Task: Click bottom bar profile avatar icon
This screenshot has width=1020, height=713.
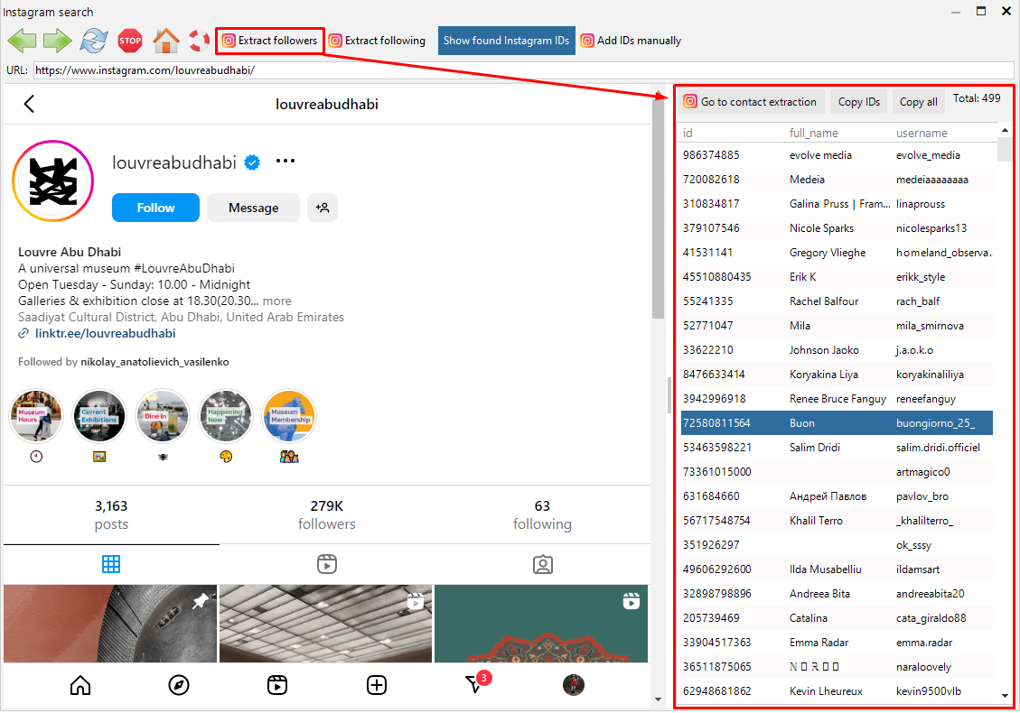Action: tap(573, 685)
